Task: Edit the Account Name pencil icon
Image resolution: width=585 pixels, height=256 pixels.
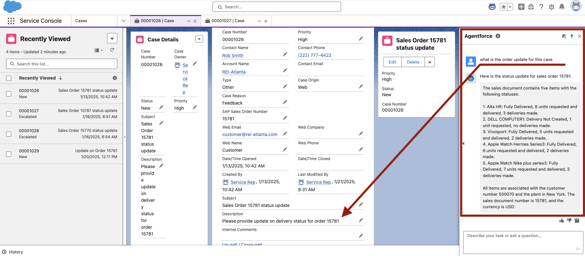Action: tap(285, 70)
